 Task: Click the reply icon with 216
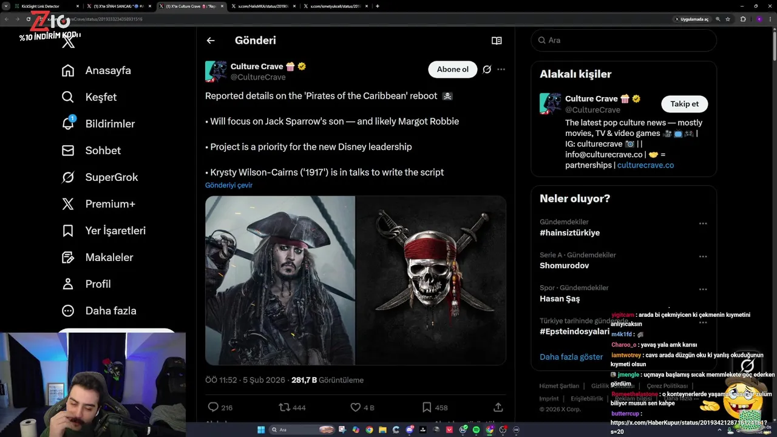click(220, 407)
